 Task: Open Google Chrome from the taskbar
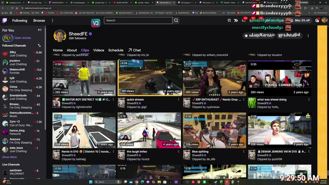pyautogui.click(x=136, y=182)
